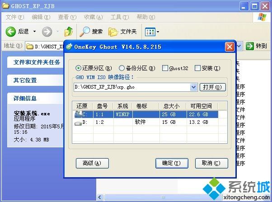Click the OneKey Ghost title icon
The image size is (272, 202).
69,47
